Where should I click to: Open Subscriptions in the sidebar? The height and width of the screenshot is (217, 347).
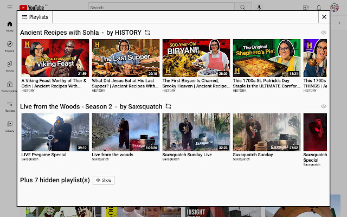pos(9,87)
